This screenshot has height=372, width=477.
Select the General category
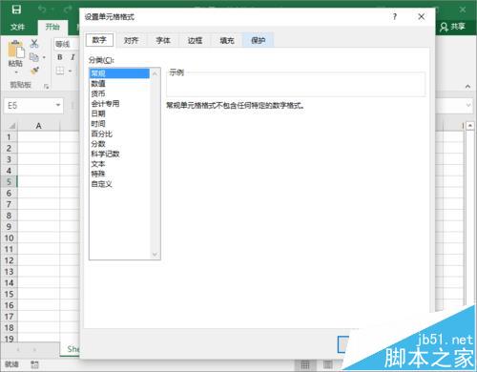click(119, 73)
